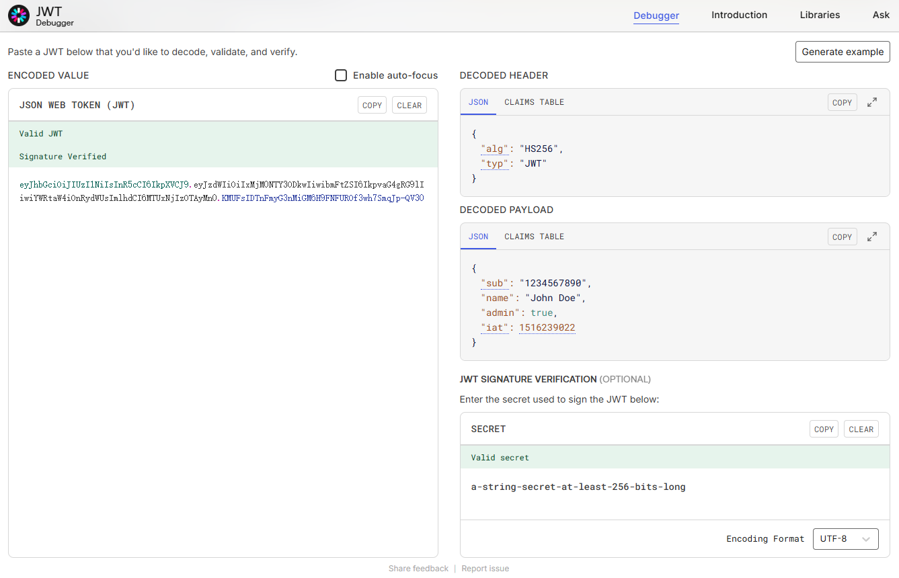Copy the secret value
Image resolution: width=899 pixels, height=578 pixels.
point(824,429)
